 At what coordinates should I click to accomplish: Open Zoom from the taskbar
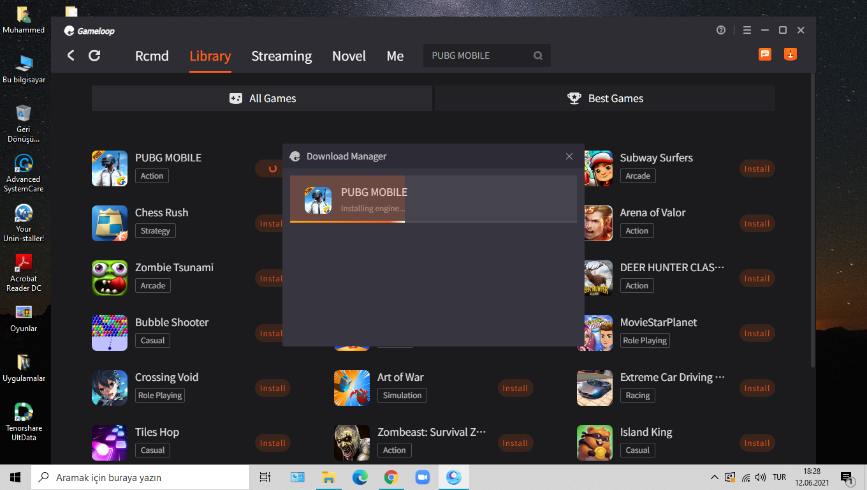coord(422,477)
